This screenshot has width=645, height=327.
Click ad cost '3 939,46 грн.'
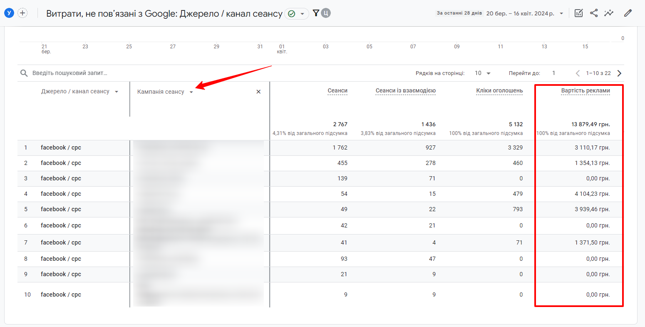[x=592, y=209]
